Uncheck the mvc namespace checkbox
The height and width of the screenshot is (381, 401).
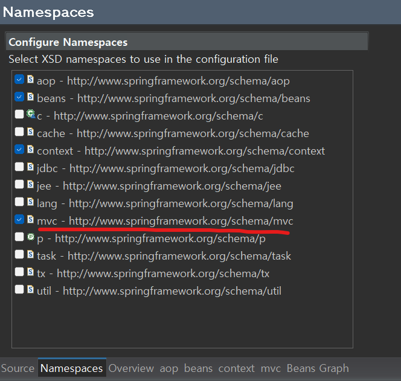pyautogui.click(x=19, y=219)
